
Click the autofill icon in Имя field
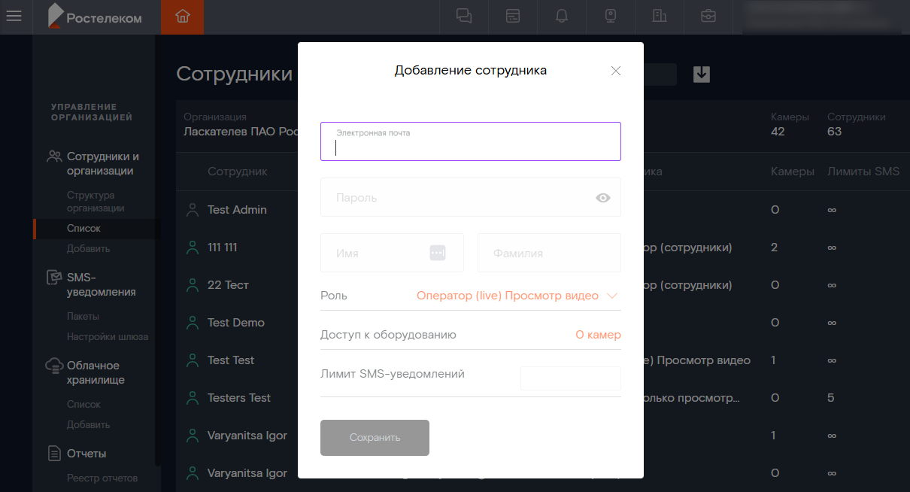click(x=438, y=253)
